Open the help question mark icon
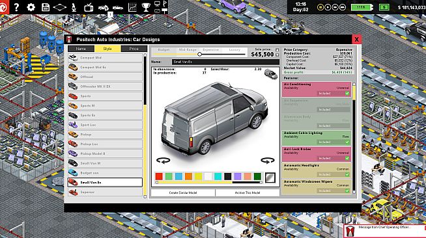Screen dimensions: 426x238 pos(16,7)
